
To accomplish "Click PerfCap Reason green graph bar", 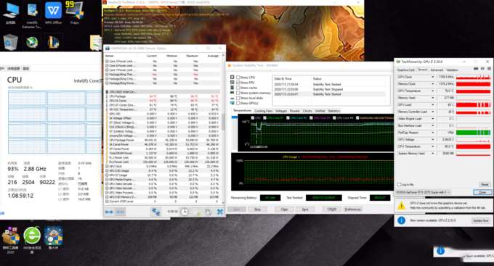I will coord(473,133).
